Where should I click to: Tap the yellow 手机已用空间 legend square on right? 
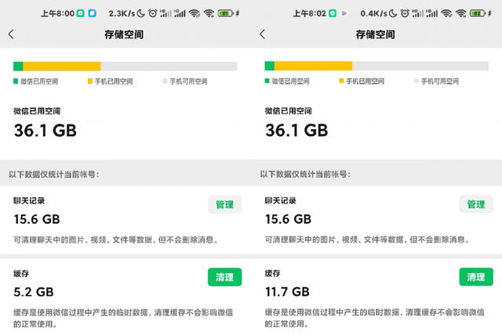pos(341,81)
